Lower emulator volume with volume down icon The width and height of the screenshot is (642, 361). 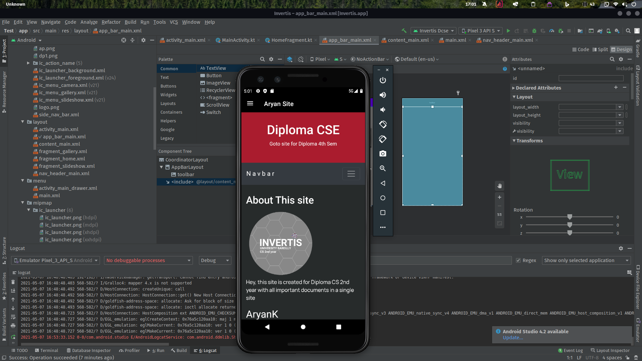click(x=383, y=110)
